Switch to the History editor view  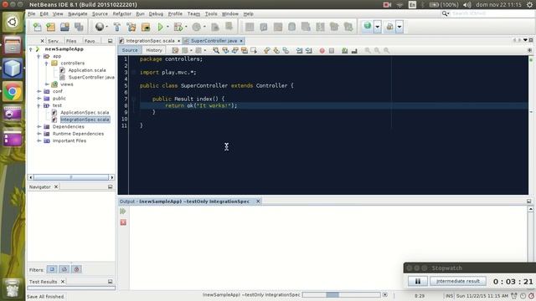coord(154,50)
